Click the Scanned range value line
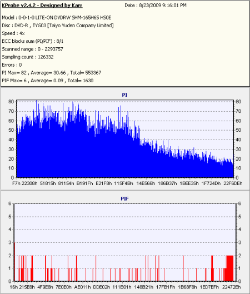The width and height of the screenshot is (250, 294). pyautogui.click(x=33, y=49)
